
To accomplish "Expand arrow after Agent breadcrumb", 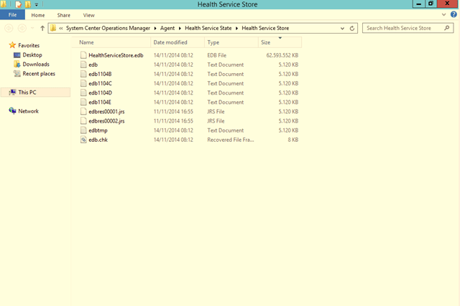I will click(180, 28).
